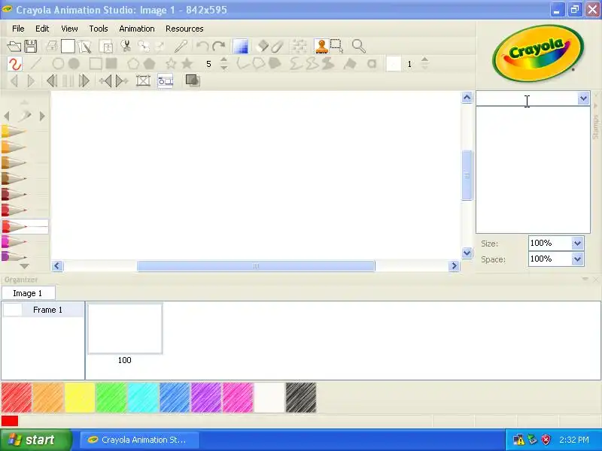Click the redo arrow icon
Image resolution: width=602 pixels, height=451 pixels.
(219, 46)
